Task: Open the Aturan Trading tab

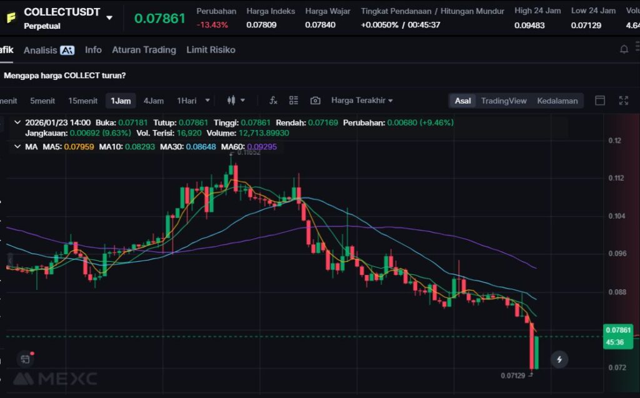Action: point(144,50)
